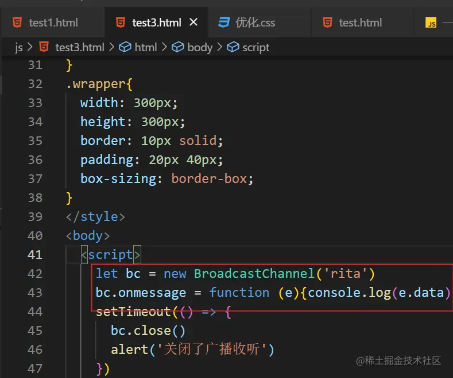Click the cube symbol icon before breadcrumb body
This screenshot has width=453, height=378.
pos(178,47)
